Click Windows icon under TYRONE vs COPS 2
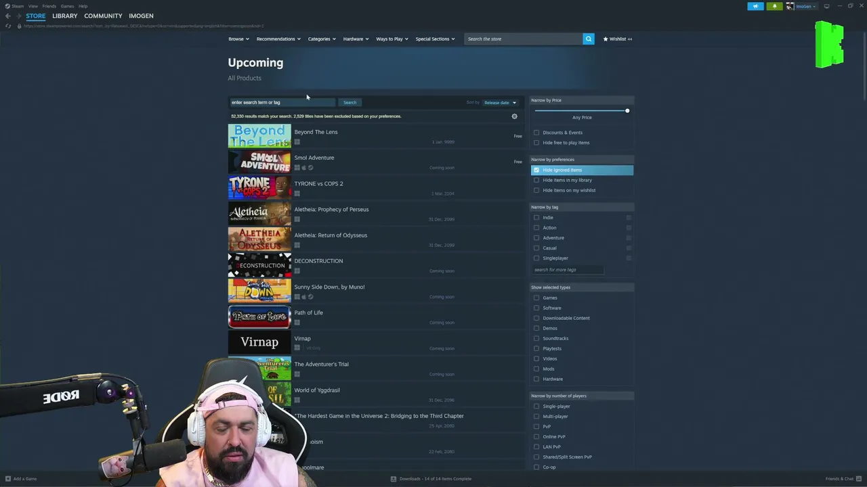Viewport: 867px width, 487px height. (x=297, y=193)
